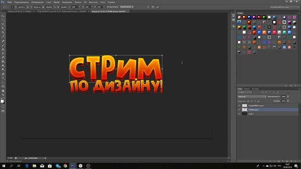Screen dimensions: 301x169
Task: Select the Crop tool
Action: [3, 32]
